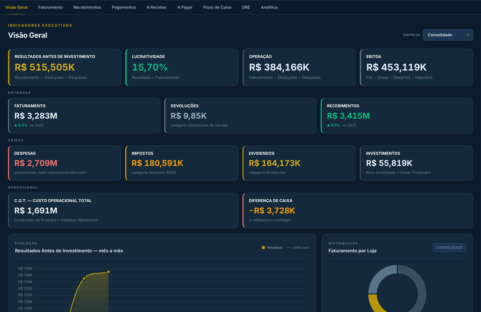Click the Impostos value R$ 180,591K
This screenshot has height=312, width=481.
tap(157, 163)
